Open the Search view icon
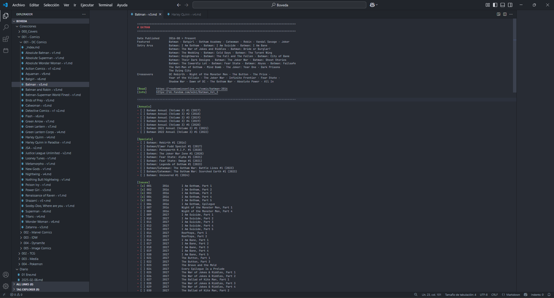This screenshot has width=554, height=298. coord(5,27)
